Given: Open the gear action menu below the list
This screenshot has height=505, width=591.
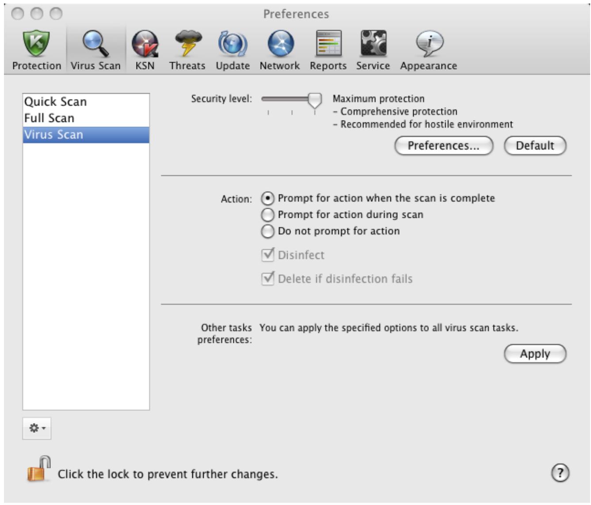Looking at the screenshot, I should [x=37, y=428].
